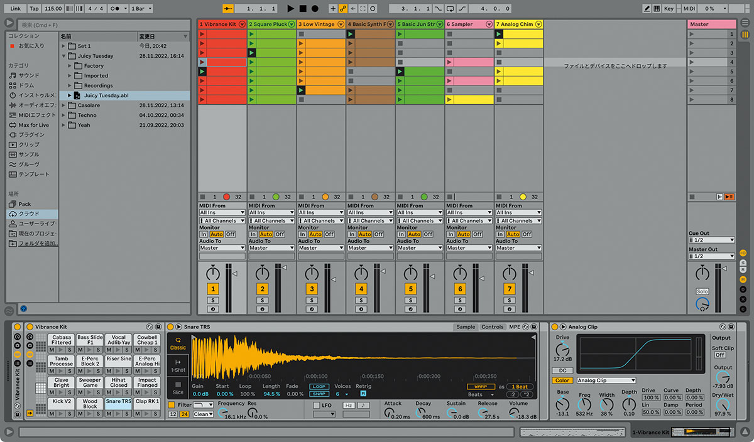Image resolution: width=754 pixels, height=442 pixels.
Task: Select 1-Shot playback mode in Simpler
Action: pos(178,365)
